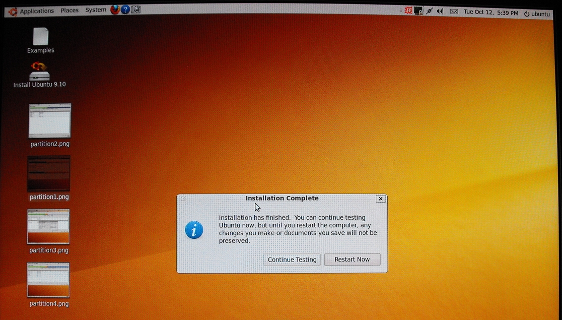Screen dimensions: 562x320
Task: Launch Firefox from the top panel
Action: click(115, 10)
